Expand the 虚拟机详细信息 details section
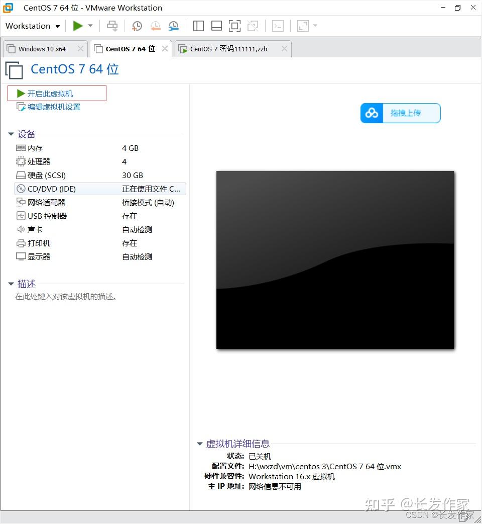Screen dimensions: 482x524 tap(199, 444)
